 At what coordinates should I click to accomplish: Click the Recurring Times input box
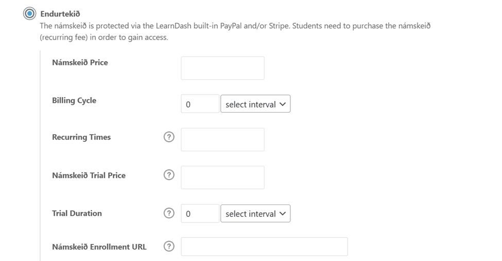click(222, 140)
